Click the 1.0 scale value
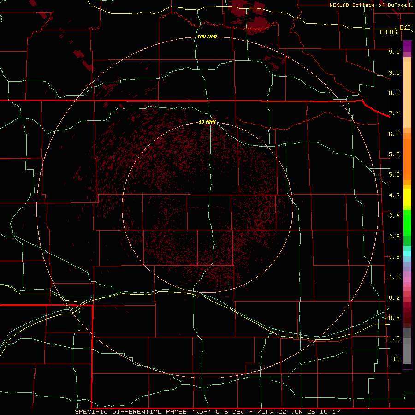 click(x=394, y=277)
